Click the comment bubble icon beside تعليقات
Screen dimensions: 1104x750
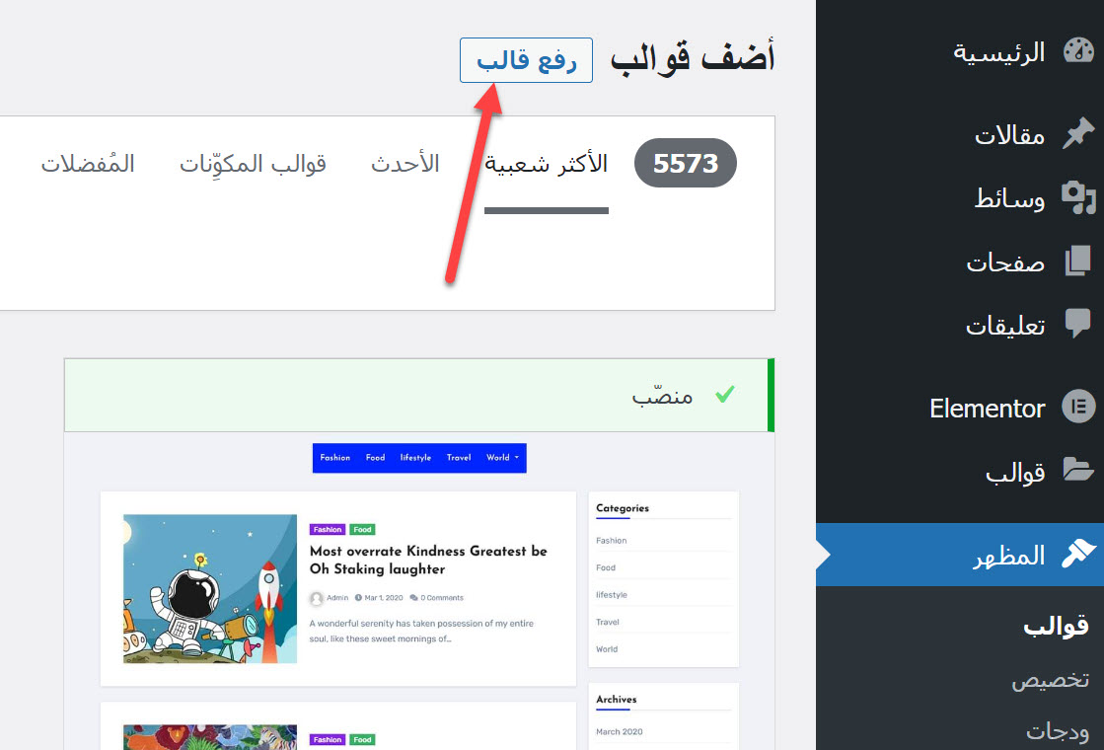[x=1078, y=325]
